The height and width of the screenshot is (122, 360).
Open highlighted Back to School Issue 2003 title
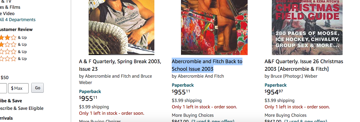[x=207, y=65]
